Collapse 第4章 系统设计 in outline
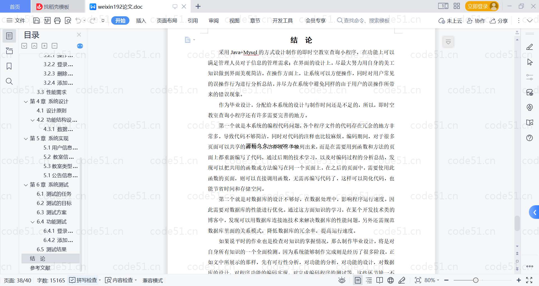The image size is (539, 286). pos(26,102)
